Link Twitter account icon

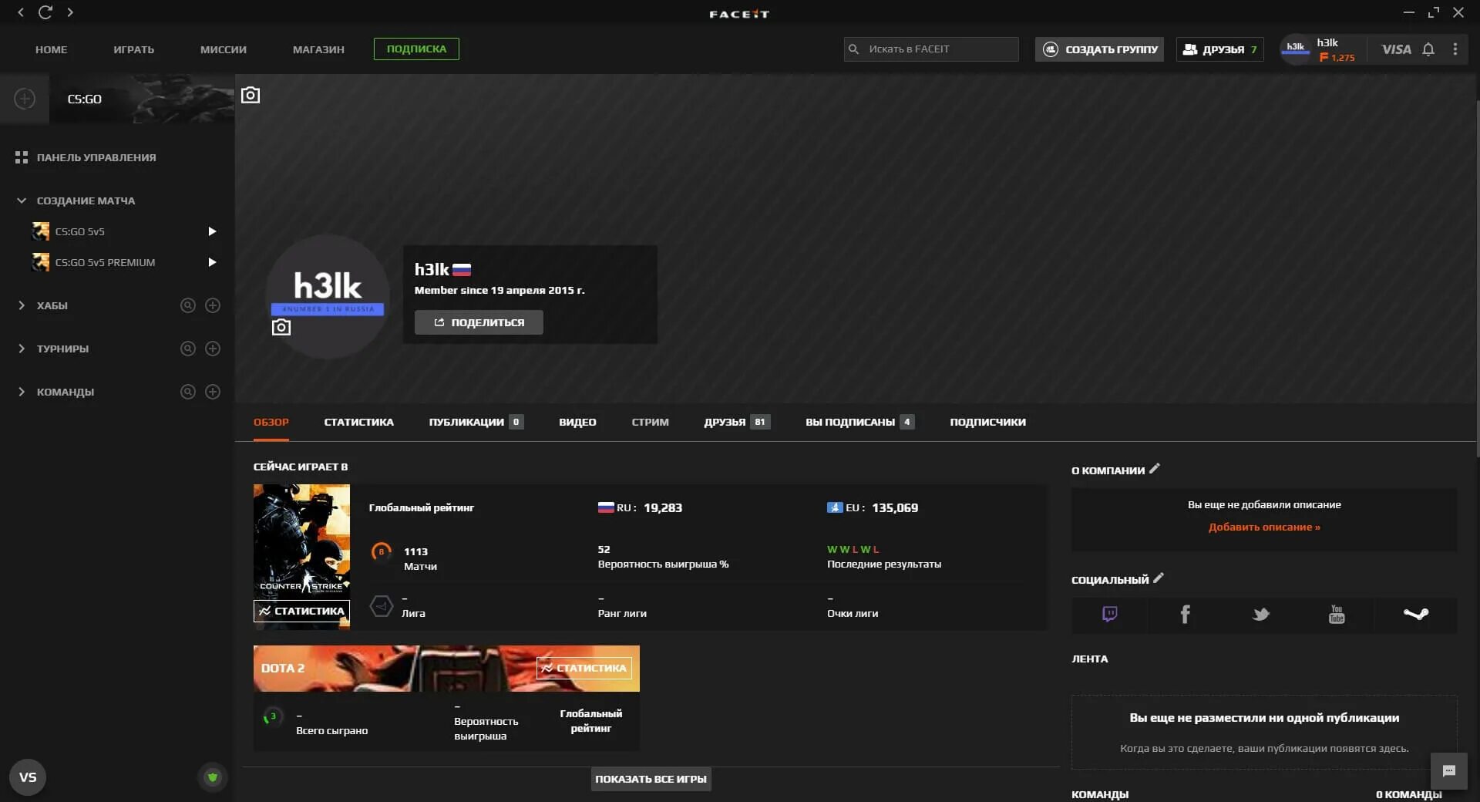pos(1260,615)
